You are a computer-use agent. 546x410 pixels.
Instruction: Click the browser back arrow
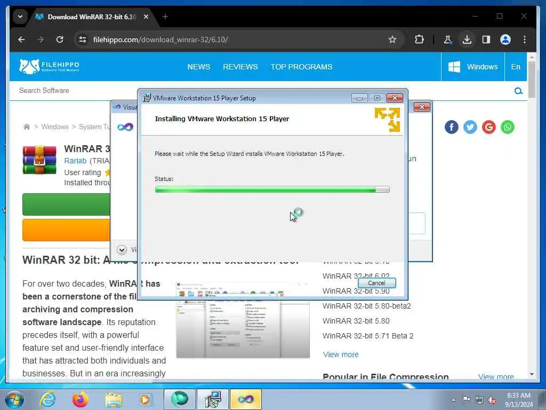pyautogui.click(x=21, y=40)
